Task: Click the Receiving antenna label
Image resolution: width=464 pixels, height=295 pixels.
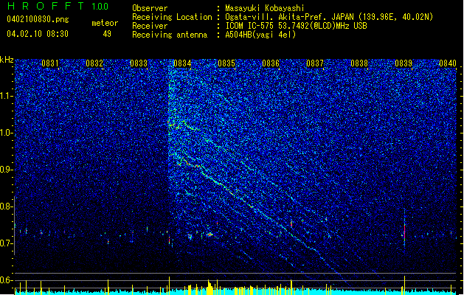Action: [170, 35]
